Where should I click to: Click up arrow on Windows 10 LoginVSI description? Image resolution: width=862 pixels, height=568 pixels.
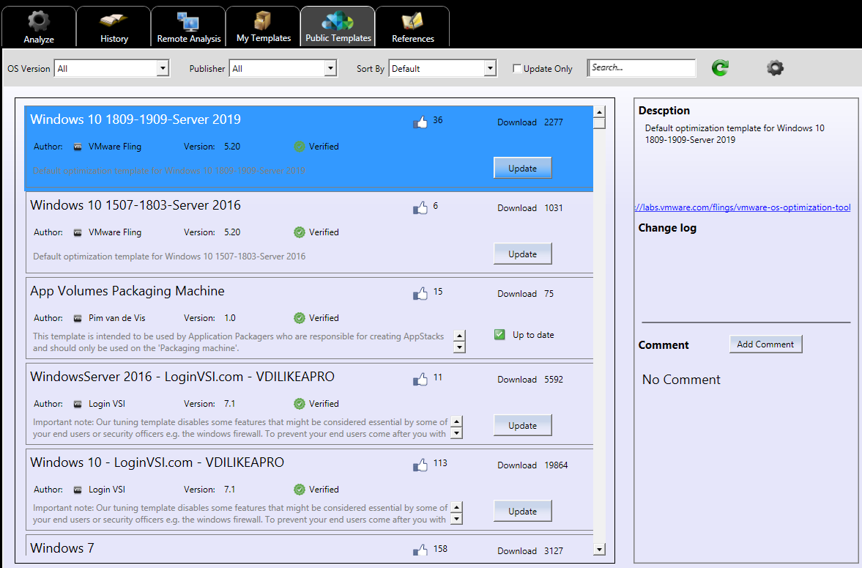point(456,508)
